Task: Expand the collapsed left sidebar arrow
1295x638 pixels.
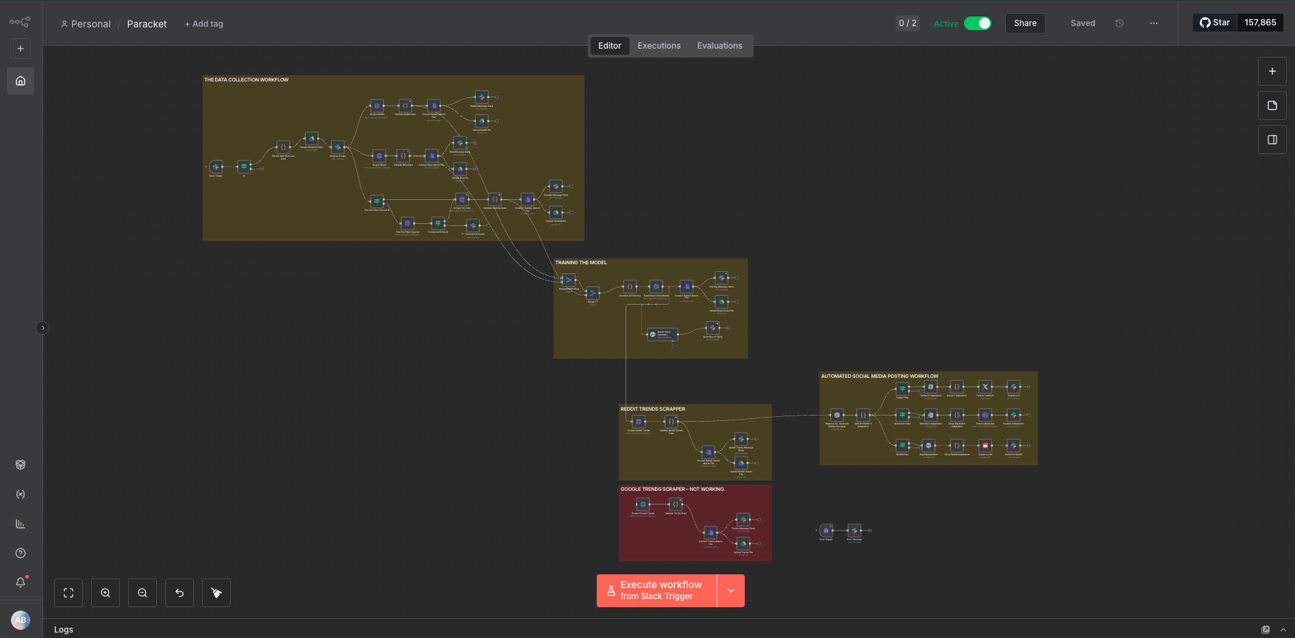Action: pyautogui.click(x=42, y=328)
